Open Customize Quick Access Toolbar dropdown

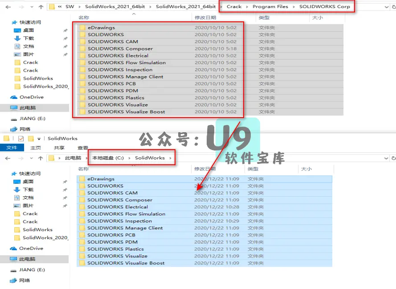tap(39, 139)
